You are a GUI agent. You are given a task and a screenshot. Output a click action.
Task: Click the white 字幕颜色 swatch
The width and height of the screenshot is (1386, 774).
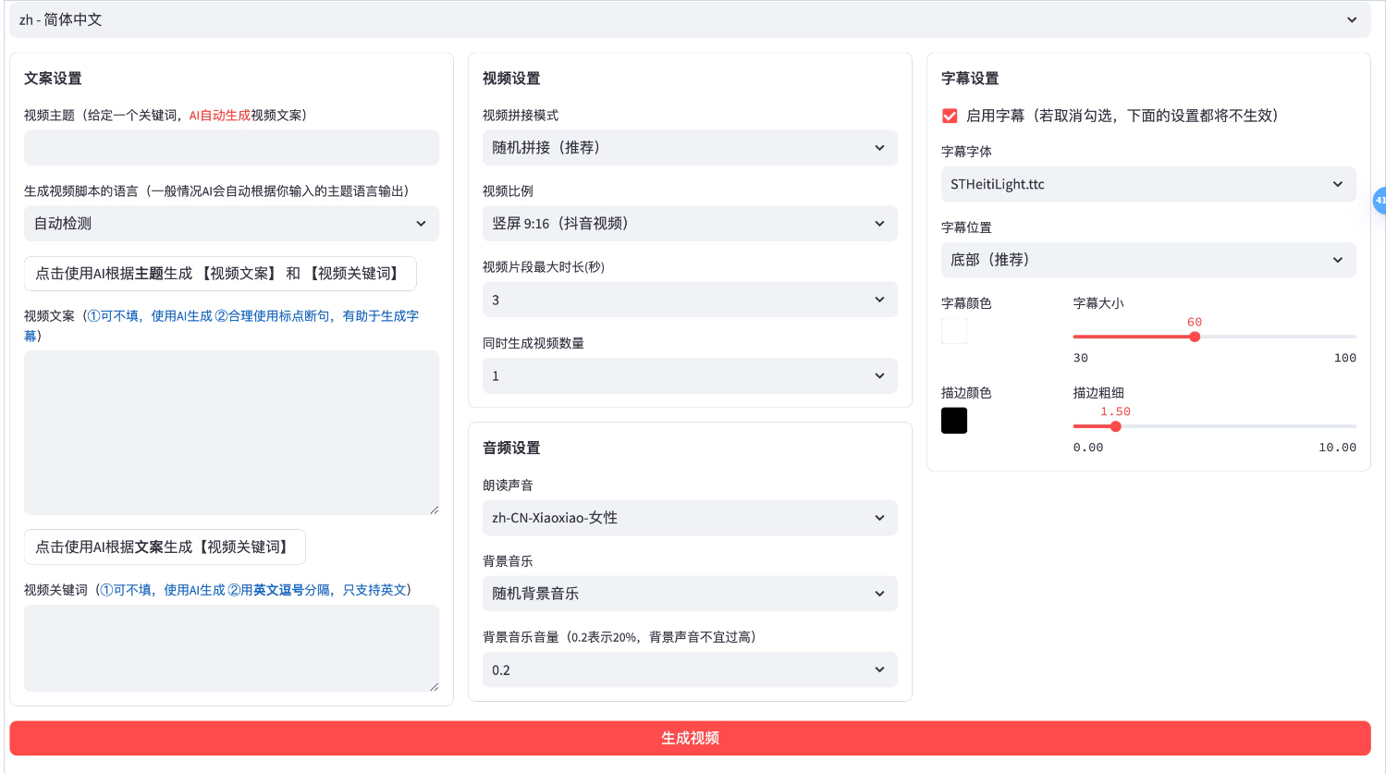point(954,331)
